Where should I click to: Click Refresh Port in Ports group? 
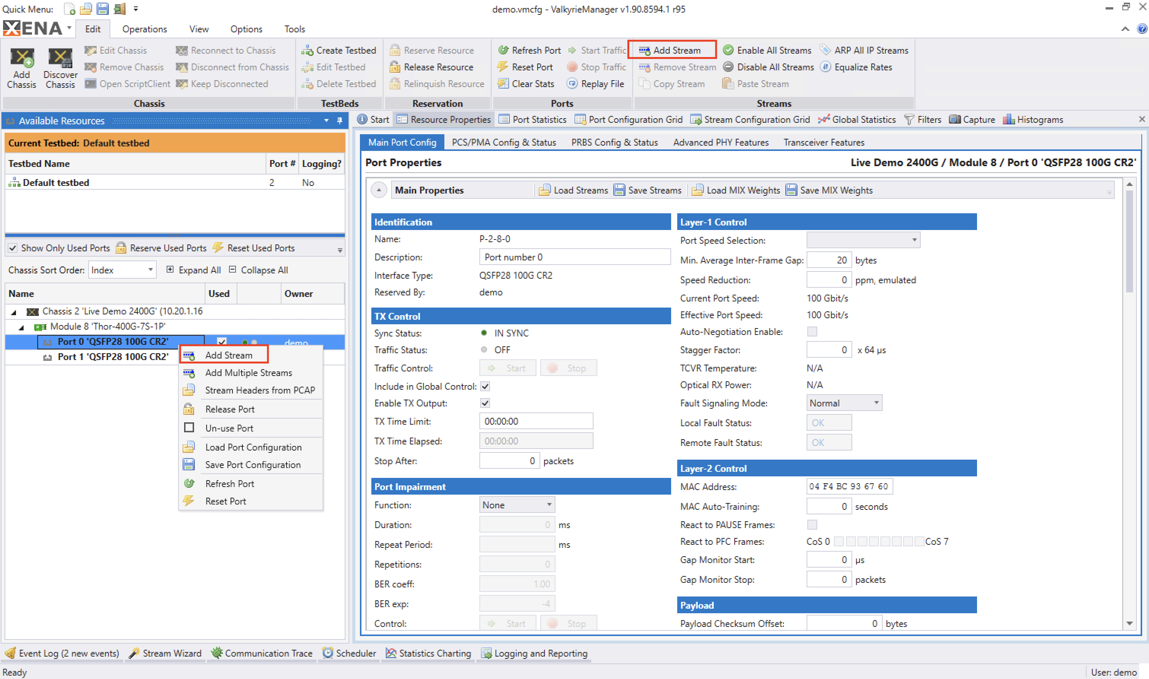(529, 50)
